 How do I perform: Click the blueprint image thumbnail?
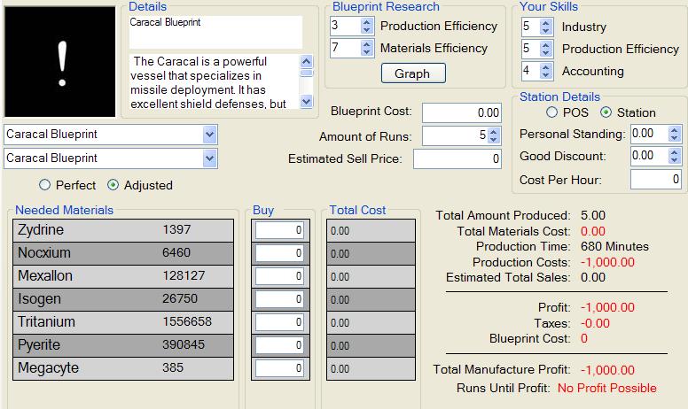tap(60, 62)
